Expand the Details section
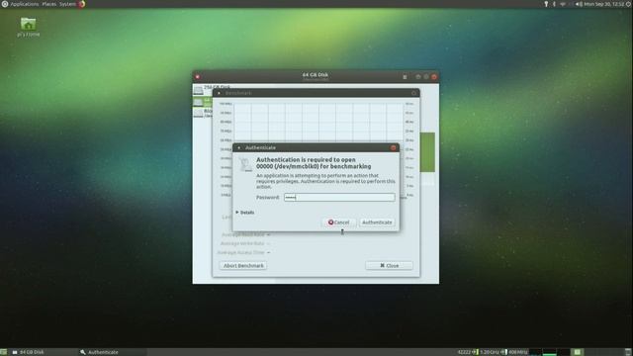The width and height of the screenshot is (633, 356). 245,213
